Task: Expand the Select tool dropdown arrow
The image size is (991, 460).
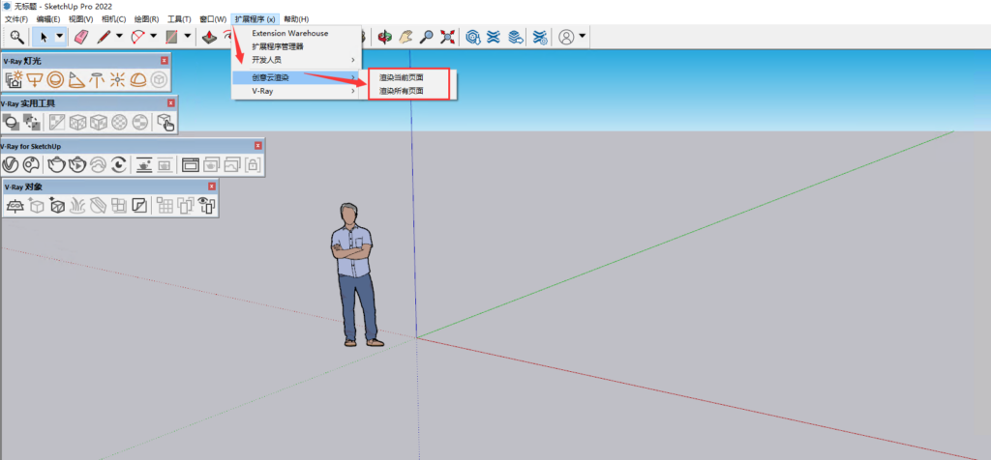Action: coord(60,37)
